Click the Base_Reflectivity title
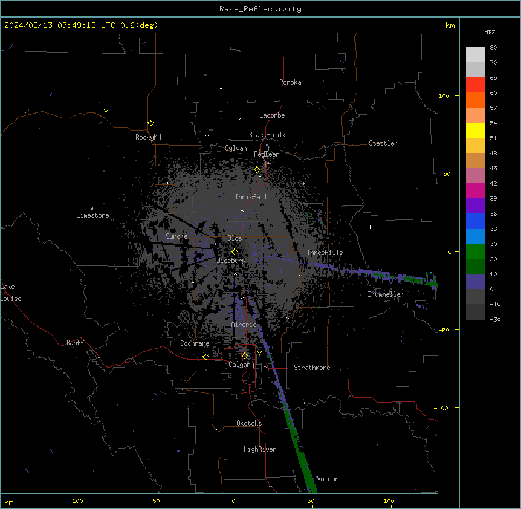Viewport: 521px width, 509px height. 260,9
